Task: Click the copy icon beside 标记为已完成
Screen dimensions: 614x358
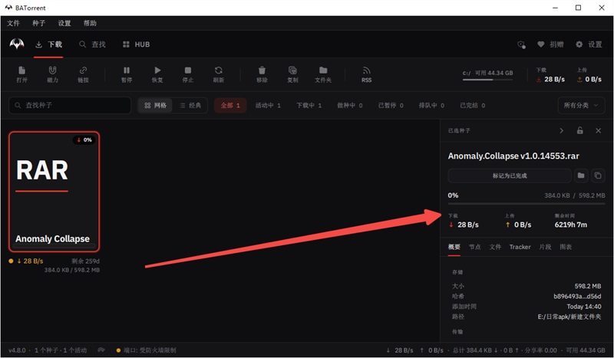Action: [598, 176]
